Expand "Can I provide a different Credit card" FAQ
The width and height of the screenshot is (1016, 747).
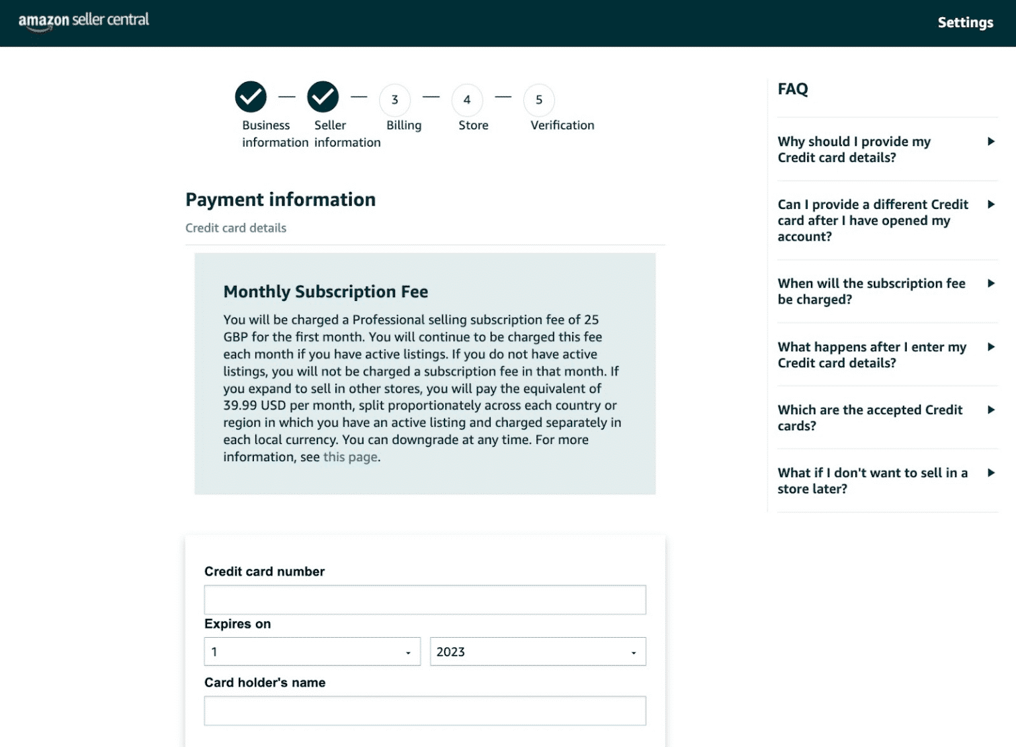[887, 220]
